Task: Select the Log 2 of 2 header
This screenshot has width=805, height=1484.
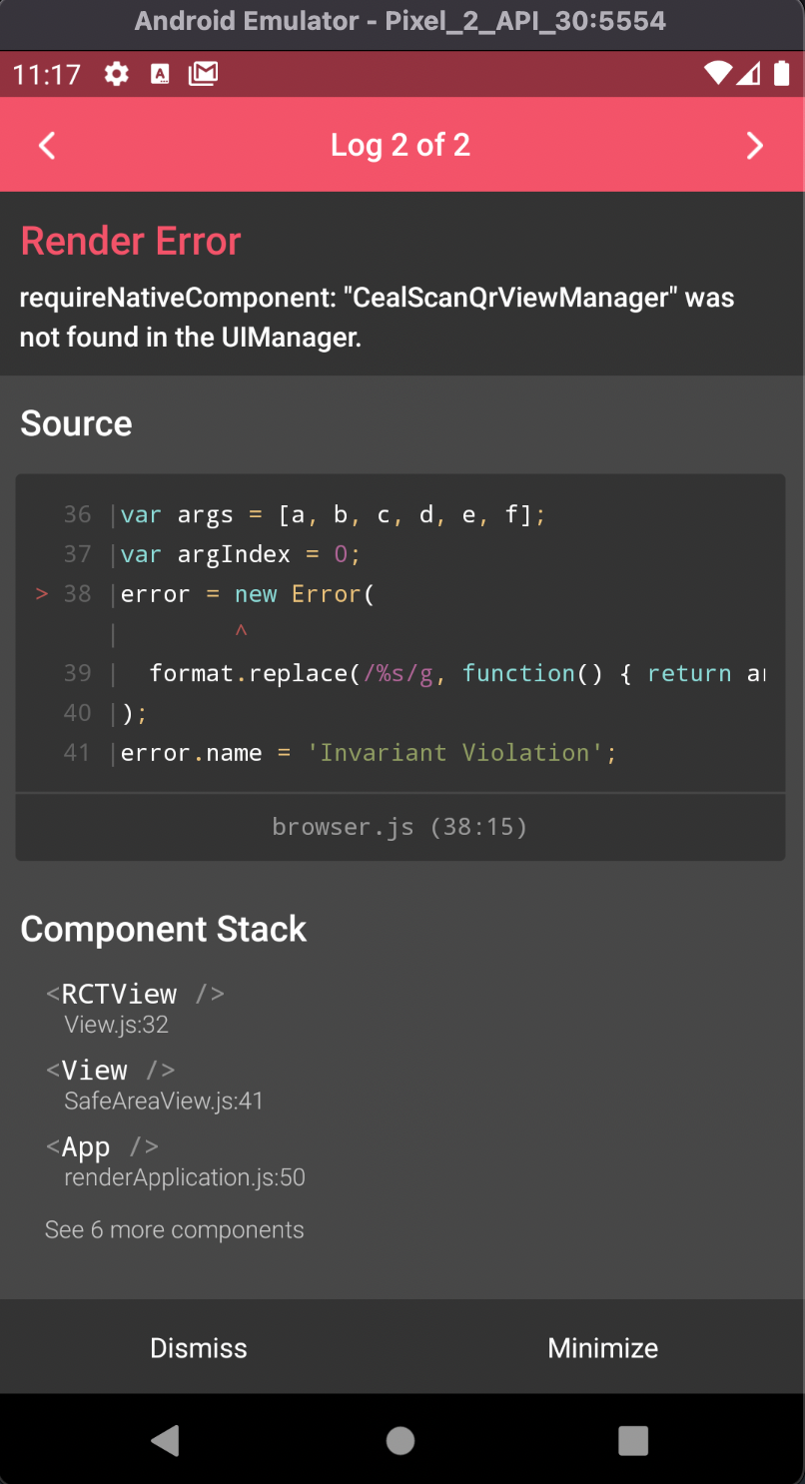Action: pyautogui.click(x=401, y=145)
